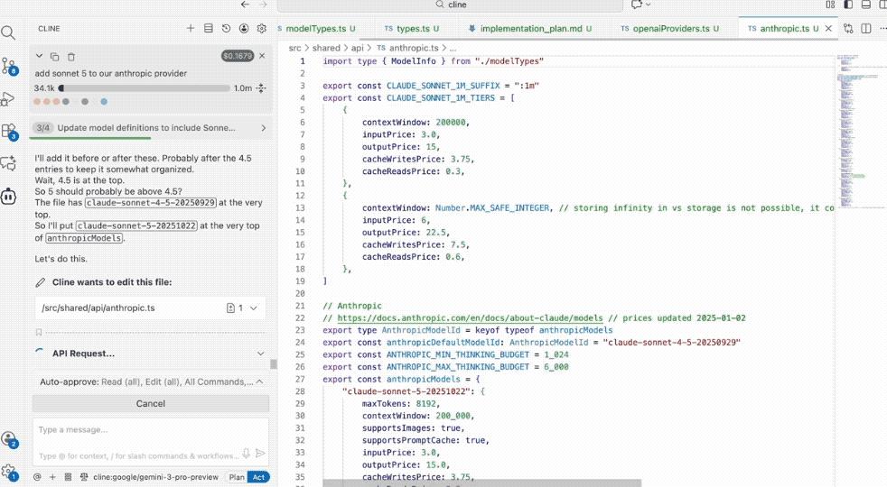Open the Copilot chat icon in title bar

click(637, 5)
